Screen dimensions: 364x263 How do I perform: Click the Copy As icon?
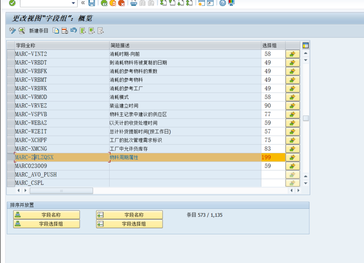(56, 30)
